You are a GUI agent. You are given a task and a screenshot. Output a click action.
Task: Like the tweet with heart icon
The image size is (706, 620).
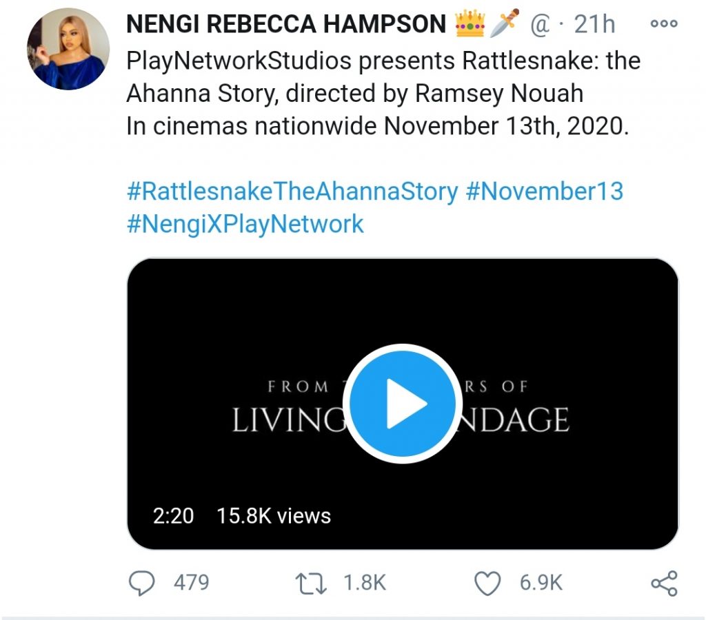point(487,583)
